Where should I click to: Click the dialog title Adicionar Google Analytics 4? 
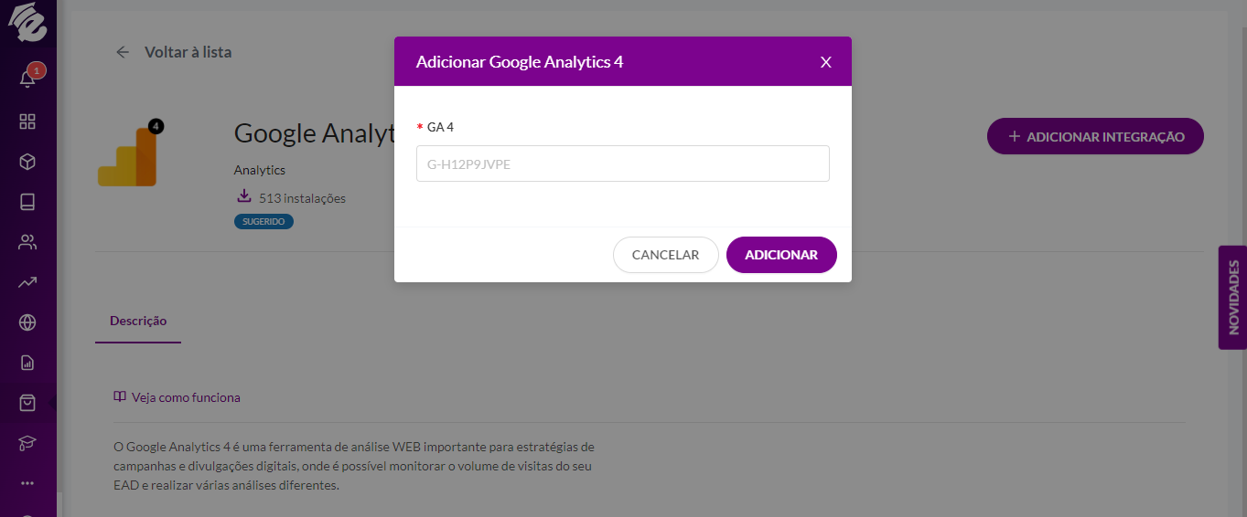520,62
